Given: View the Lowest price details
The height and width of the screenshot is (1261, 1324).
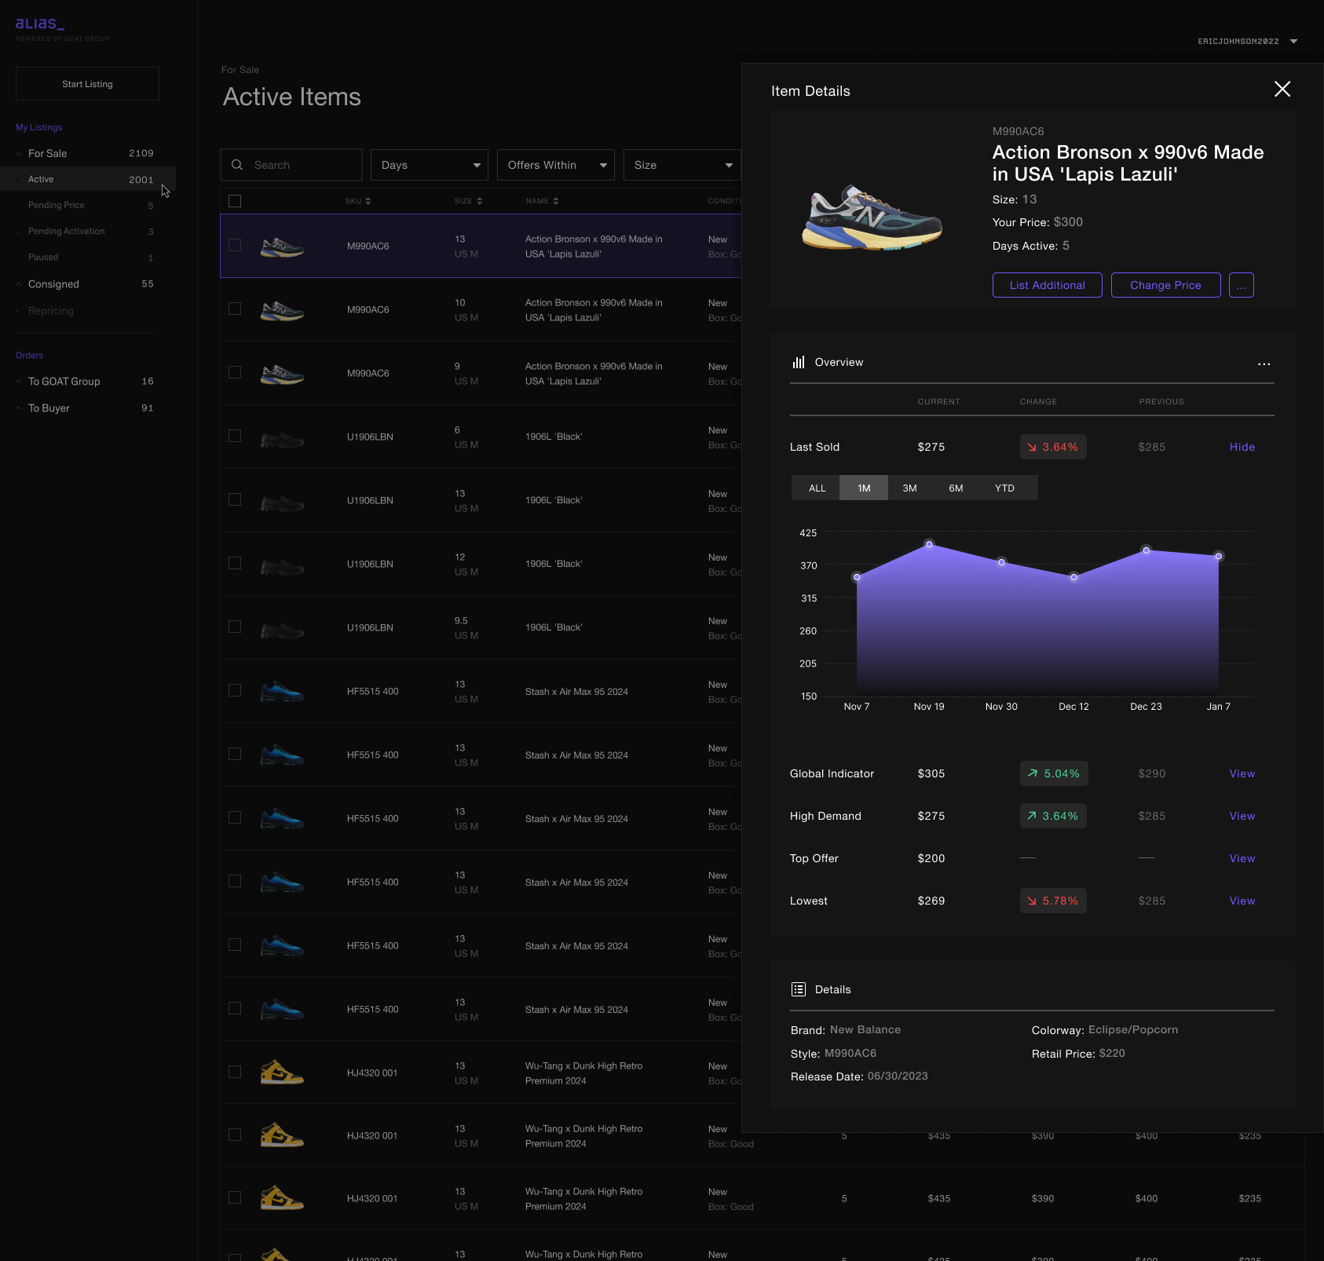Looking at the screenshot, I should point(1242,901).
